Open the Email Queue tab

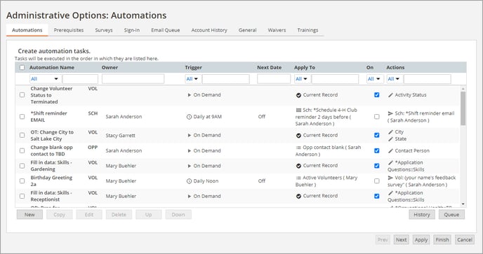tap(166, 30)
